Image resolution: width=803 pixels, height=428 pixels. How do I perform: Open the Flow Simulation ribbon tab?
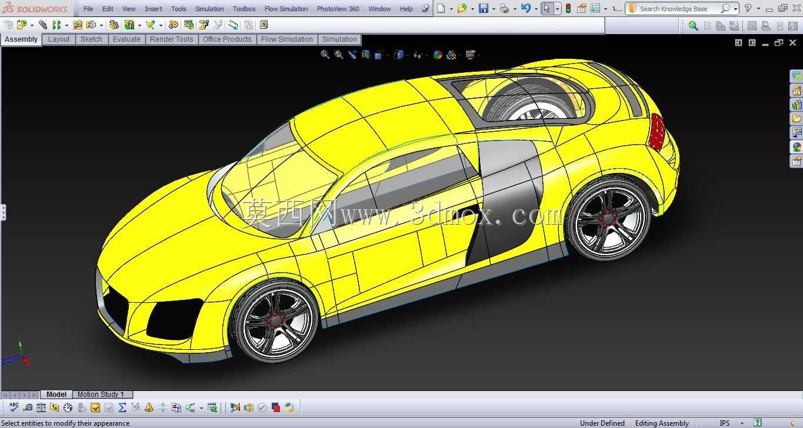tap(286, 39)
